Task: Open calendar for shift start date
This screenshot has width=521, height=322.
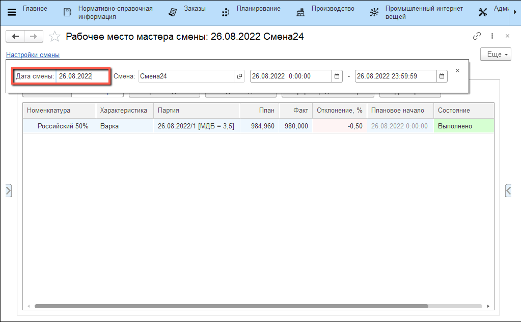Action: click(x=337, y=76)
